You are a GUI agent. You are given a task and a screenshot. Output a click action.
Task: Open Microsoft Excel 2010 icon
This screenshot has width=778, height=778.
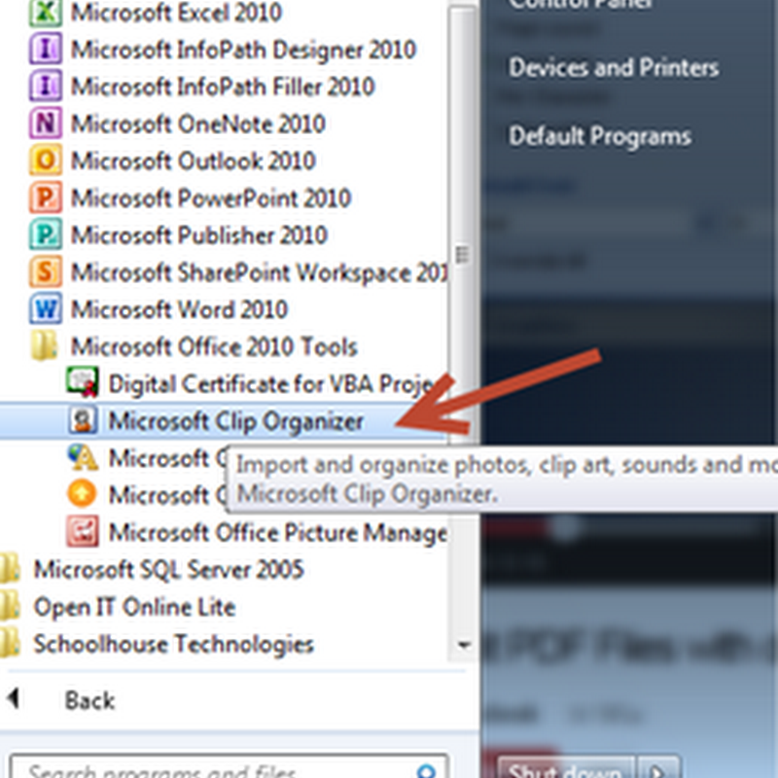(x=45, y=12)
